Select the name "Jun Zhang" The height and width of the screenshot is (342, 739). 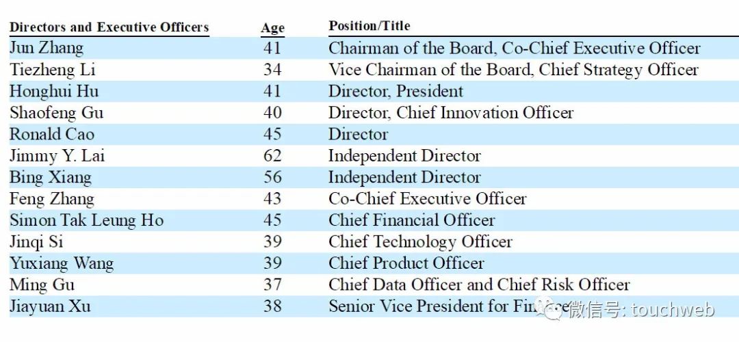point(47,48)
